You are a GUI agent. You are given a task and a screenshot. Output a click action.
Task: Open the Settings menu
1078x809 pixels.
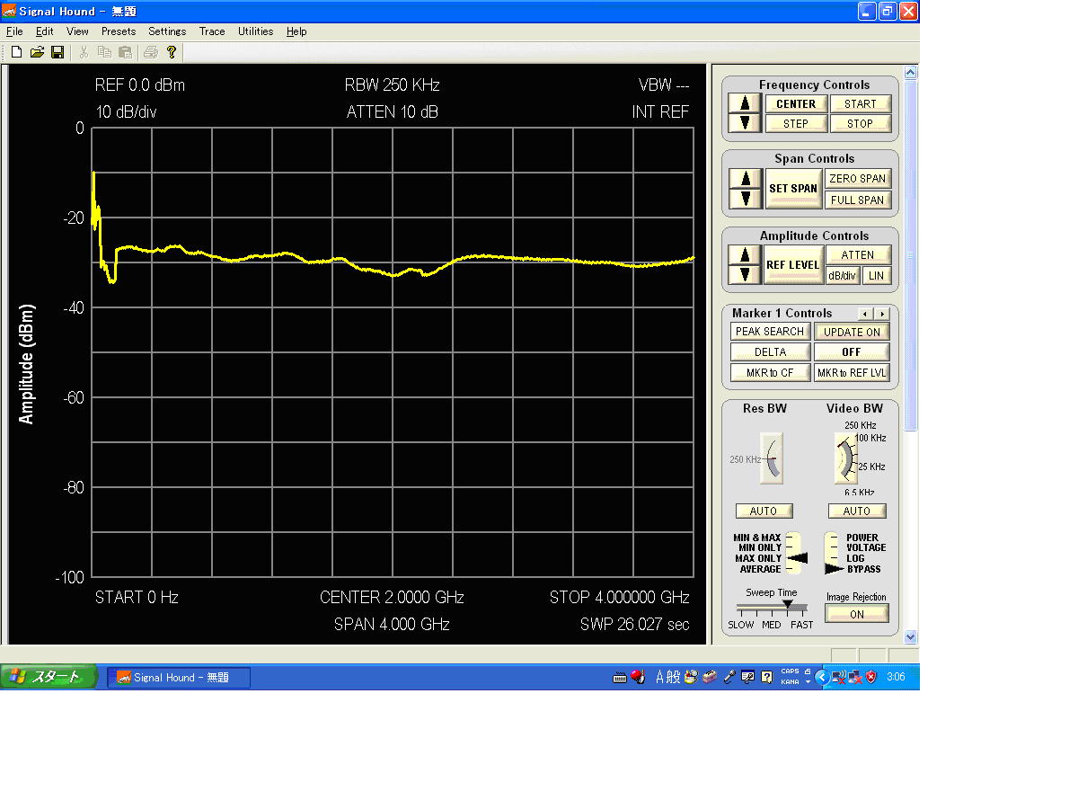click(167, 31)
